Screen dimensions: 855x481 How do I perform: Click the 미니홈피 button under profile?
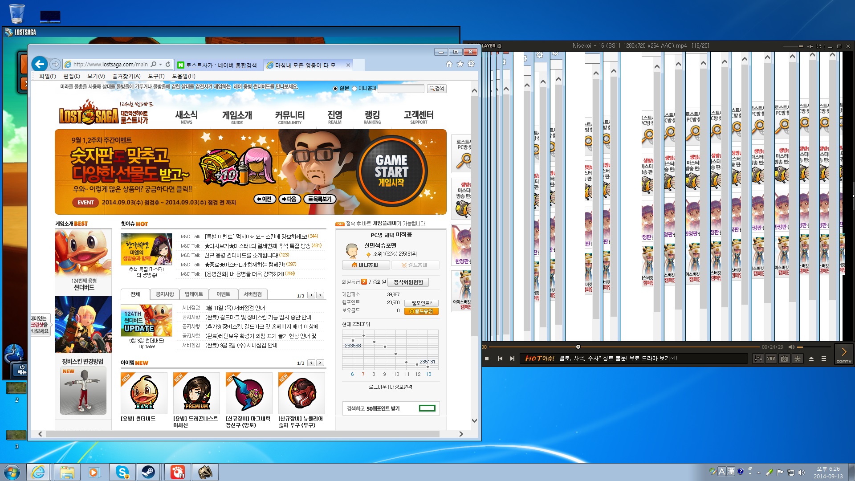coord(366,265)
